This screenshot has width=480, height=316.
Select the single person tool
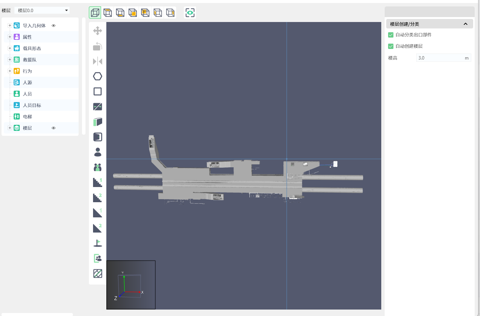point(98,152)
